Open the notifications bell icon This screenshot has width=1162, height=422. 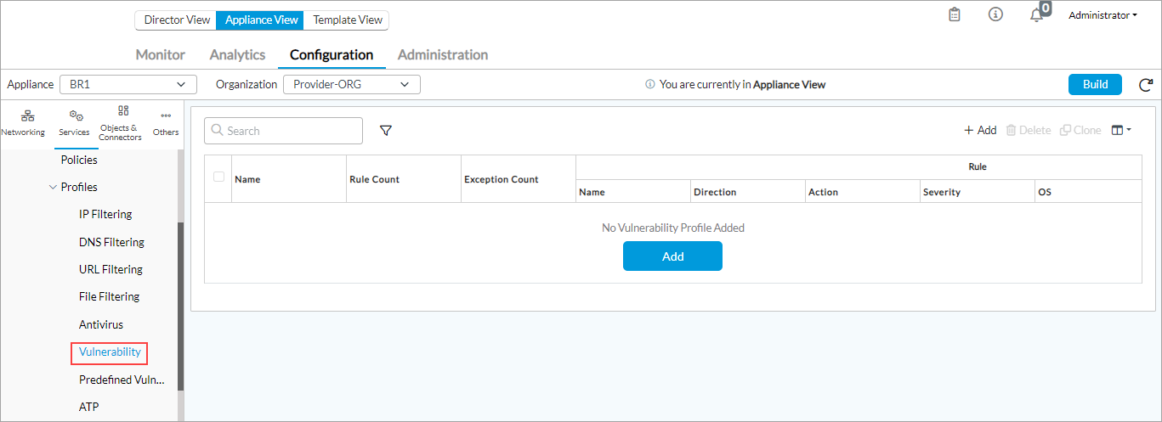[1036, 15]
